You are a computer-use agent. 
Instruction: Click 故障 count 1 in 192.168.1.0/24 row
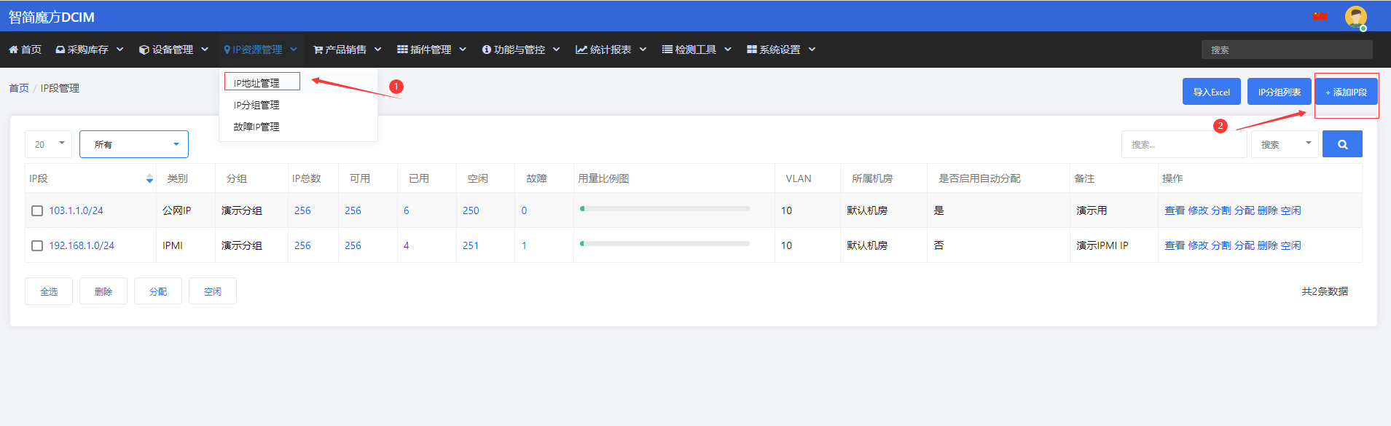(x=524, y=245)
